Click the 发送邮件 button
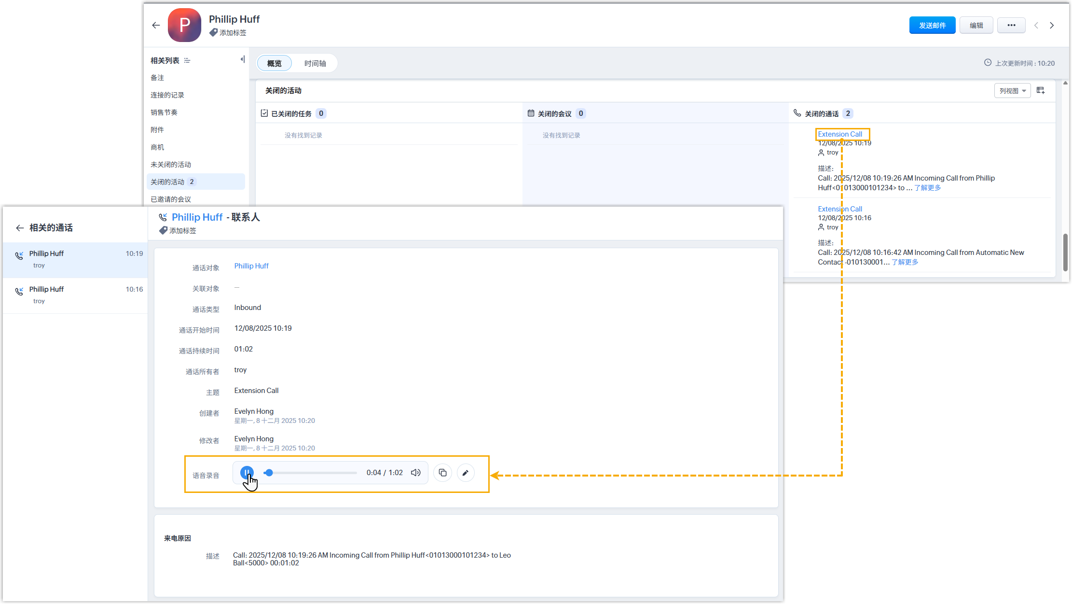Viewport: 1072px width, 604px height. pos(932,25)
